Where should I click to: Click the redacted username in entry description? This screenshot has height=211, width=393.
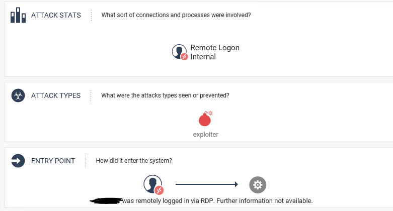pyautogui.click(x=106, y=201)
